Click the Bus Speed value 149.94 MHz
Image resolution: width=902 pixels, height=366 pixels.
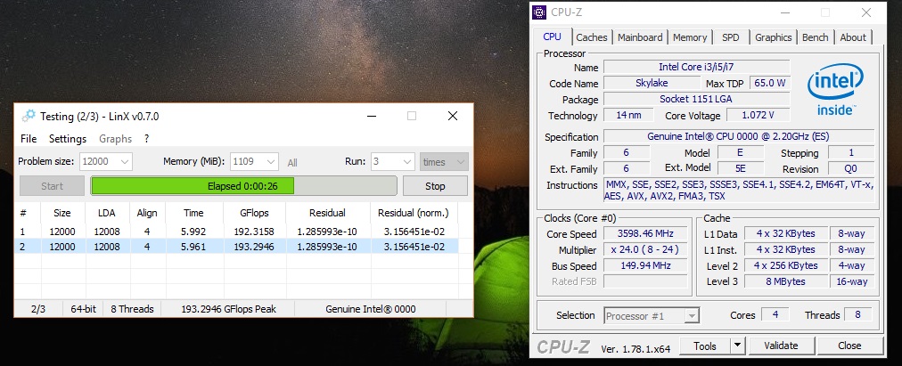click(645, 265)
